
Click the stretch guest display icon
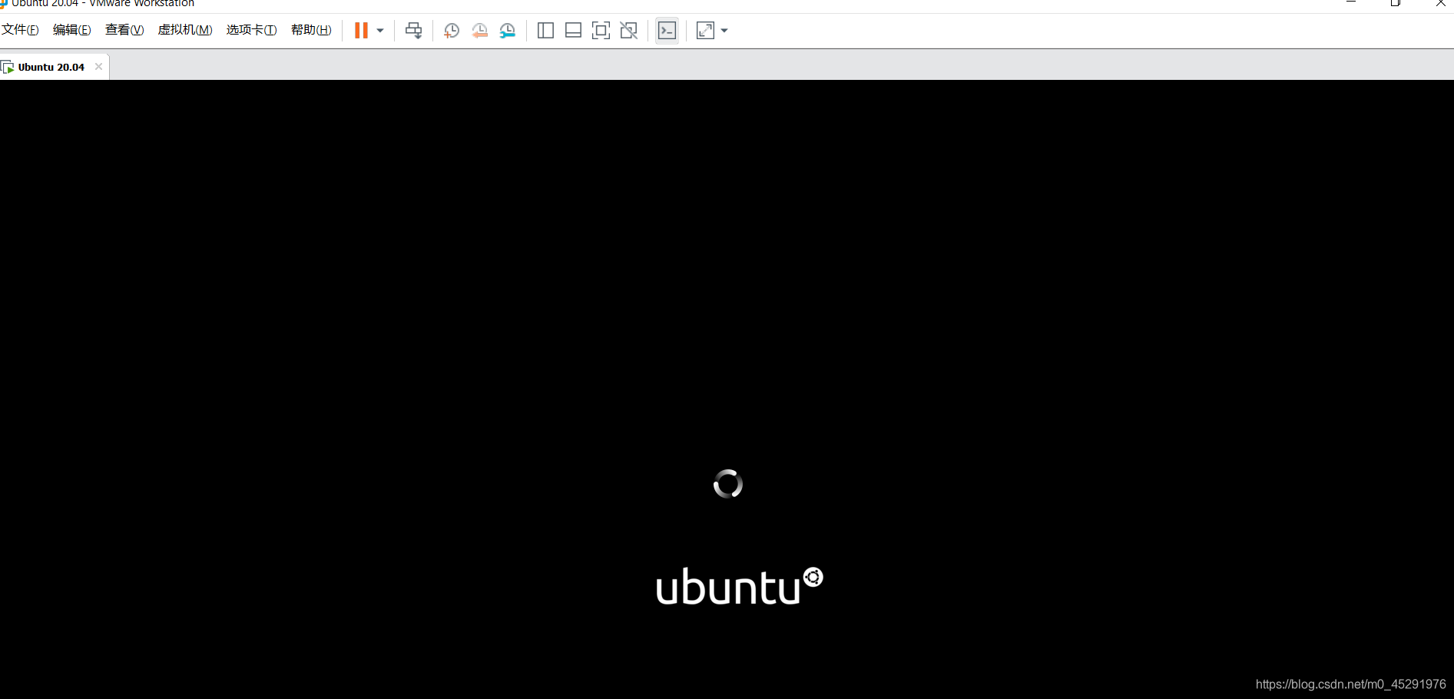[705, 31]
